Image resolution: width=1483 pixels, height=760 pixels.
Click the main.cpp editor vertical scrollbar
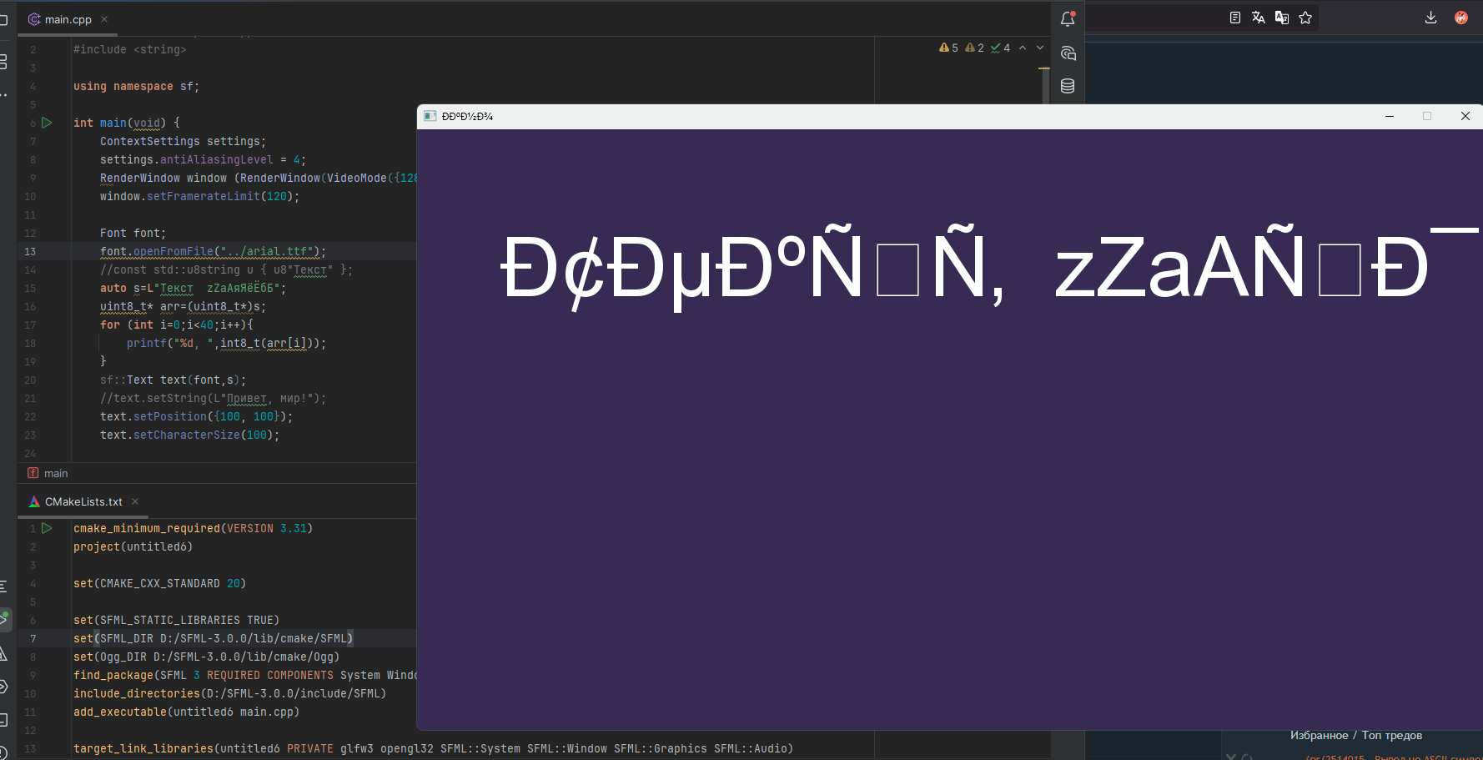point(1045,84)
